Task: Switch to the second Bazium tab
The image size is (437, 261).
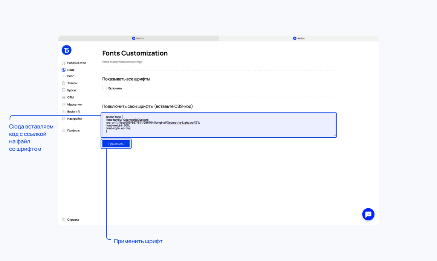Action: [x=299, y=38]
